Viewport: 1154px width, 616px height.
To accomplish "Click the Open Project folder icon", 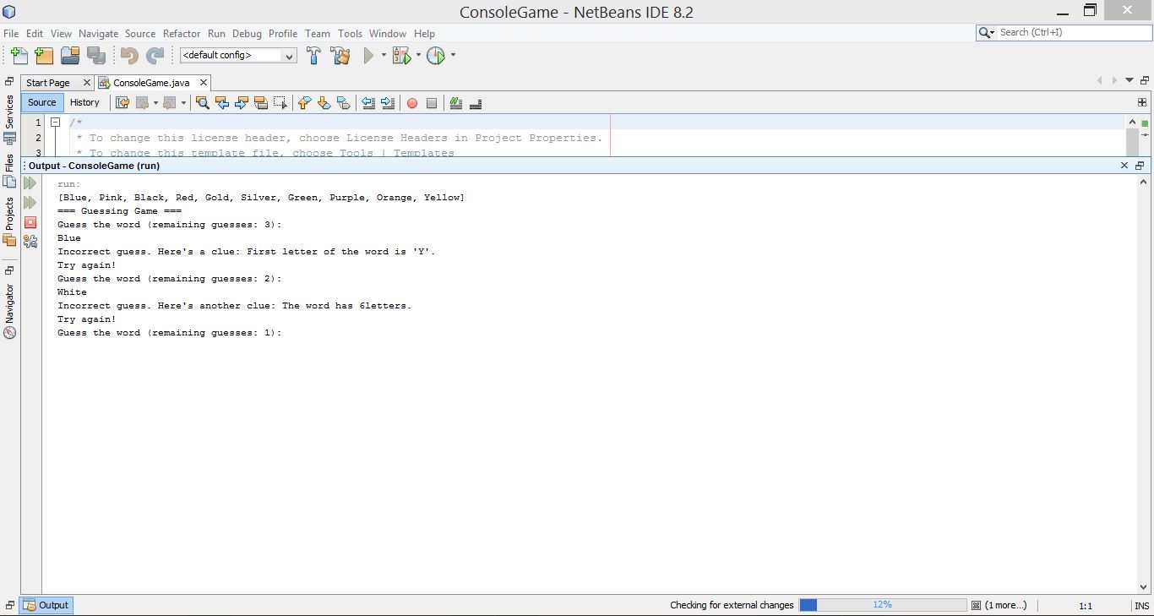I will click(70, 56).
